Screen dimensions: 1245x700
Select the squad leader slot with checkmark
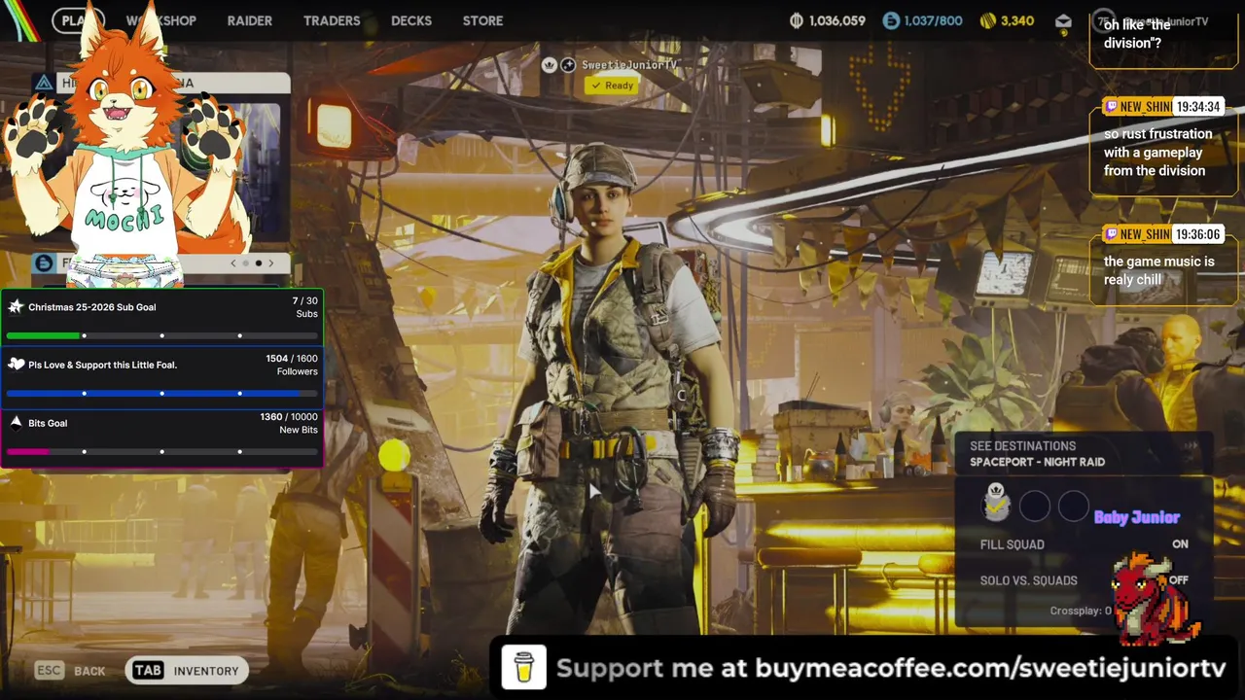(x=996, y=505)
